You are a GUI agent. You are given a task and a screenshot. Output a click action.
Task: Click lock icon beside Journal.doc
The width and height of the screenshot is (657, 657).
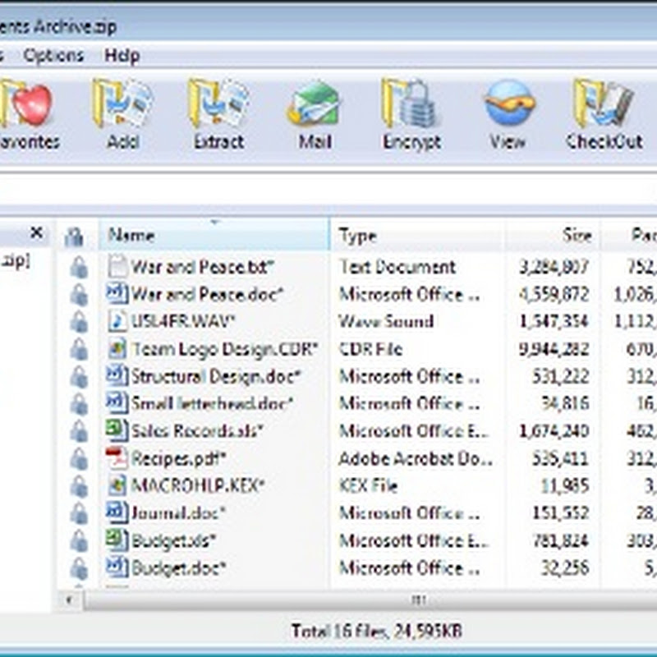point(79,513)
